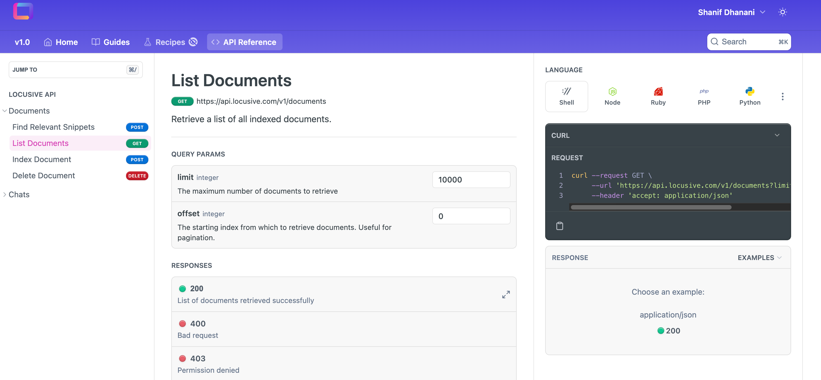Select the API Reference tab
This screenshot has height=380, width=821.
click(245, 42)
